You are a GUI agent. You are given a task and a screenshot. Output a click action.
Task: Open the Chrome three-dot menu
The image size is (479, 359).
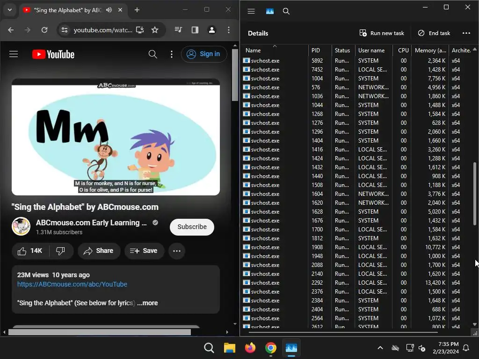click(x=228, y=30)
